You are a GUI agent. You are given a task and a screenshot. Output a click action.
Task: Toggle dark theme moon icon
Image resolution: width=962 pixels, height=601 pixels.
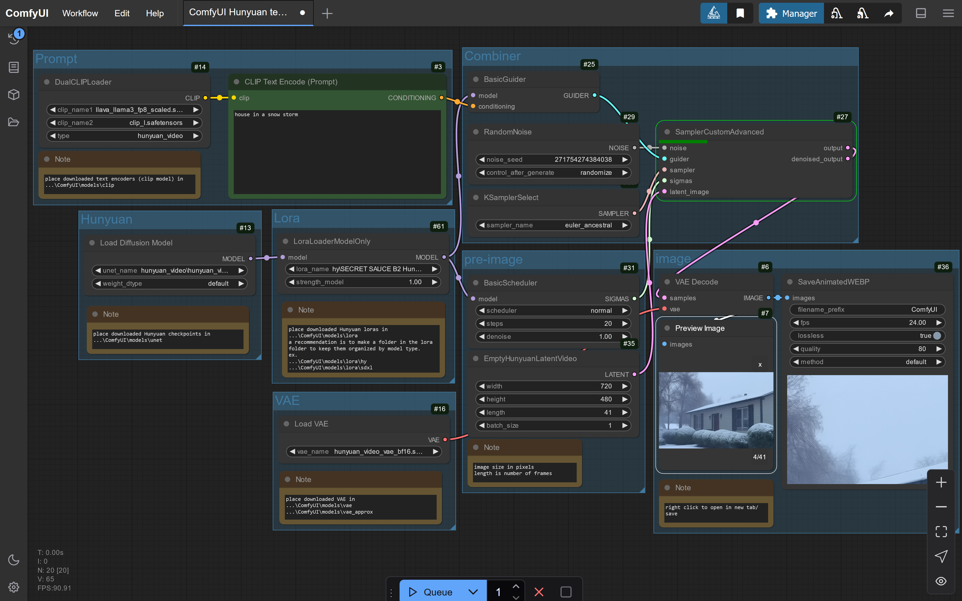[x=14, y=560]
